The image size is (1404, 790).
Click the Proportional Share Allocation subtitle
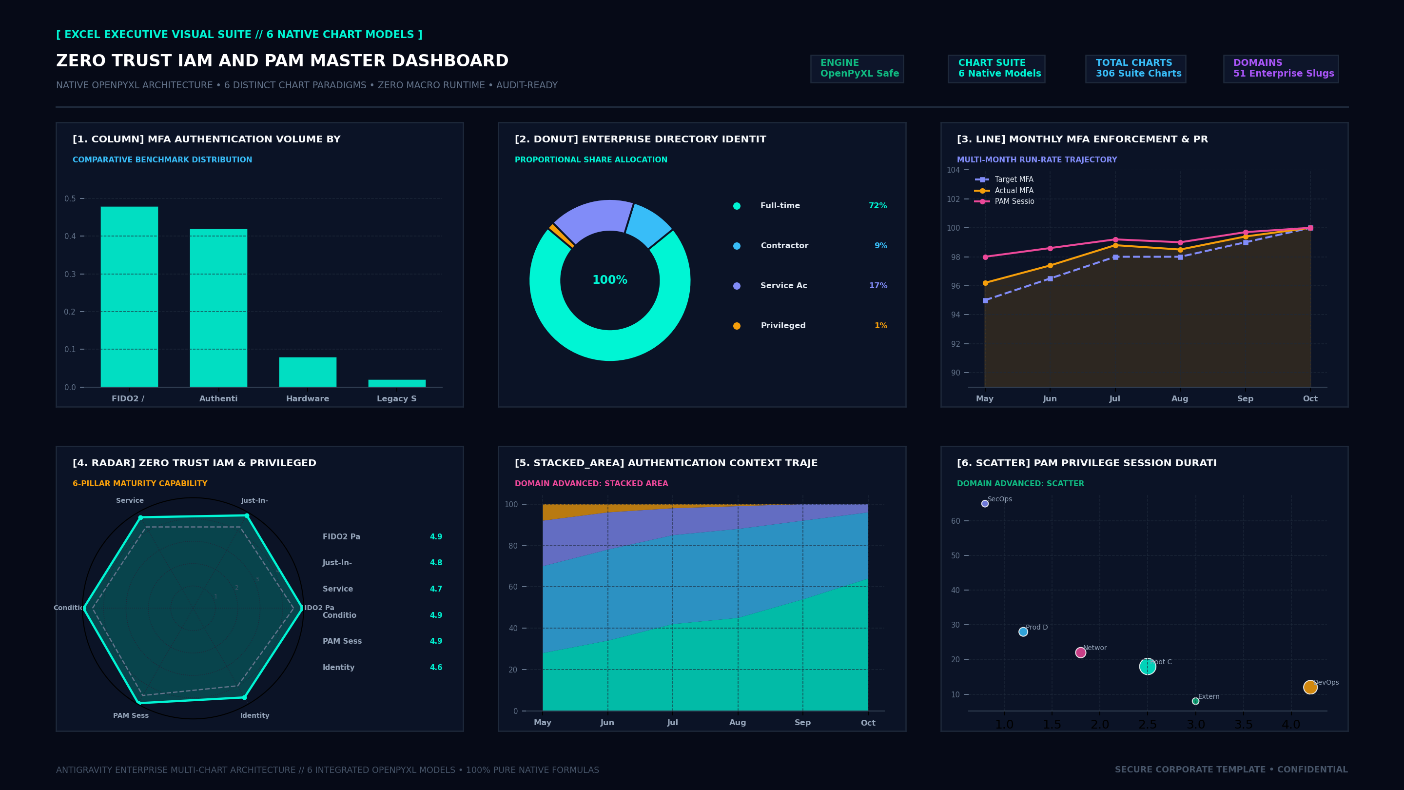coord(591,160)
